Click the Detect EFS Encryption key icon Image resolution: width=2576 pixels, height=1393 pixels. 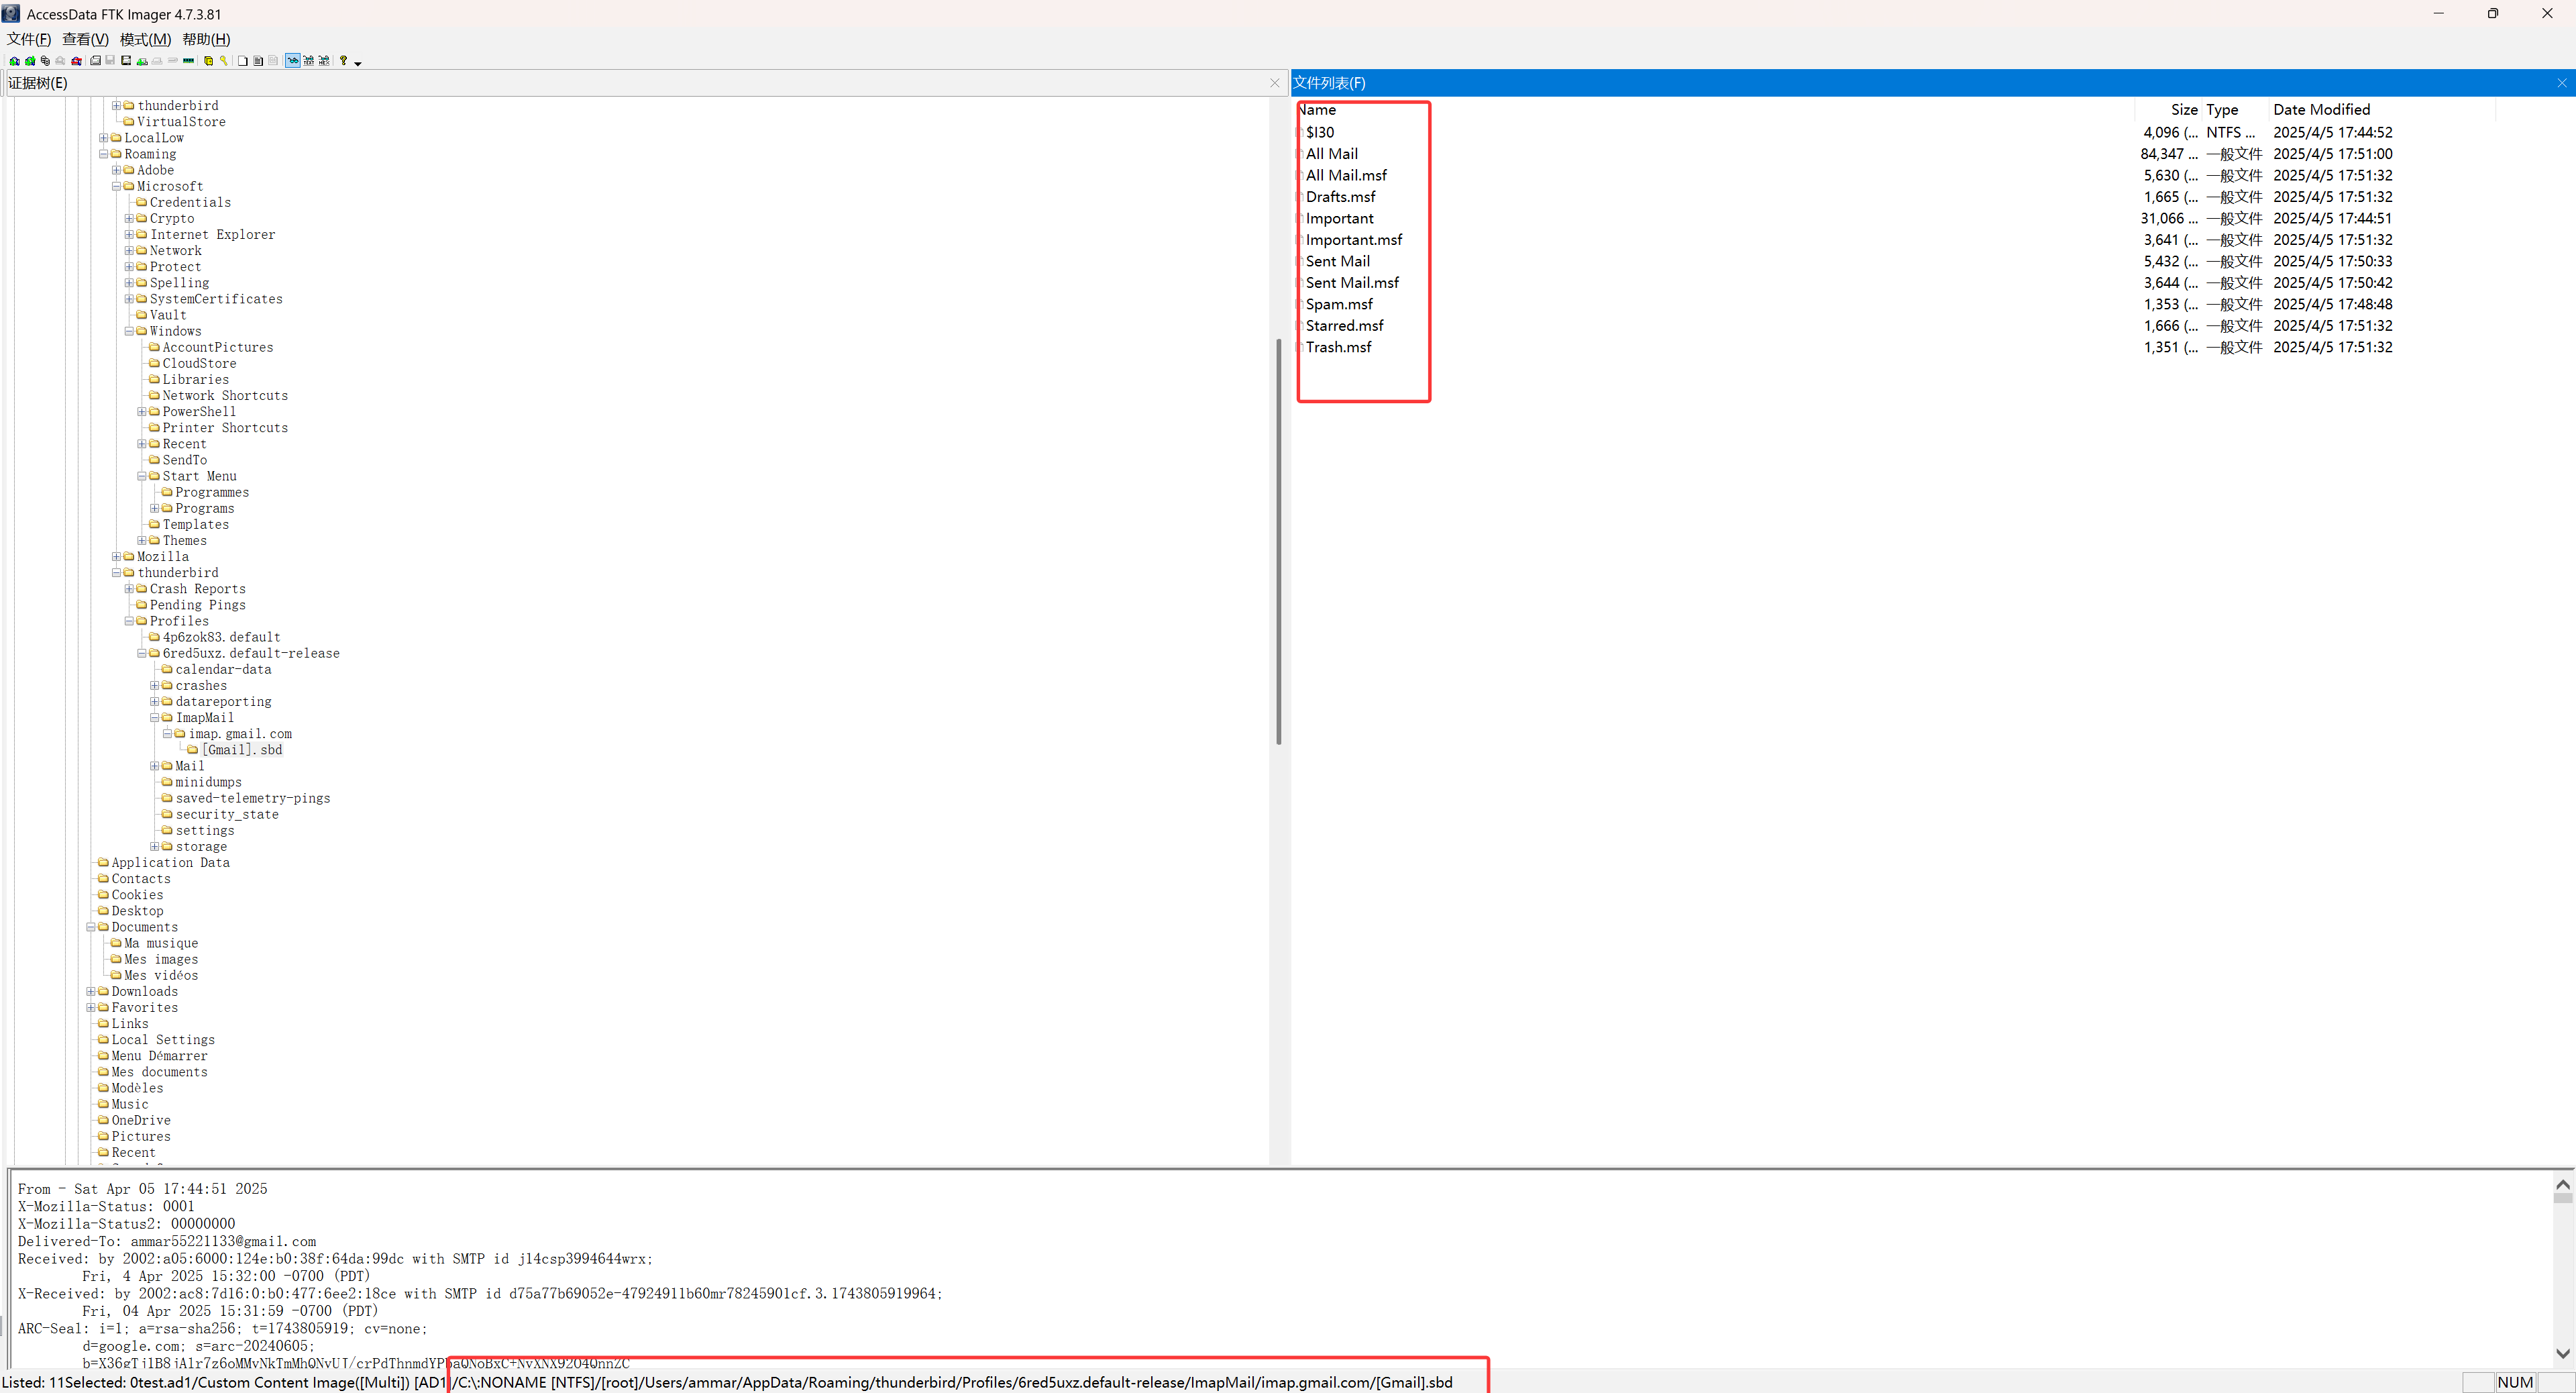(x=224, y=61)
